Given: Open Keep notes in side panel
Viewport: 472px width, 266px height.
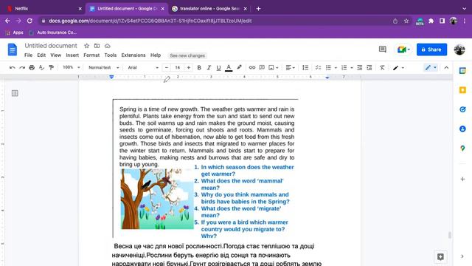Looking at the screenshot, I should point(462,90).
